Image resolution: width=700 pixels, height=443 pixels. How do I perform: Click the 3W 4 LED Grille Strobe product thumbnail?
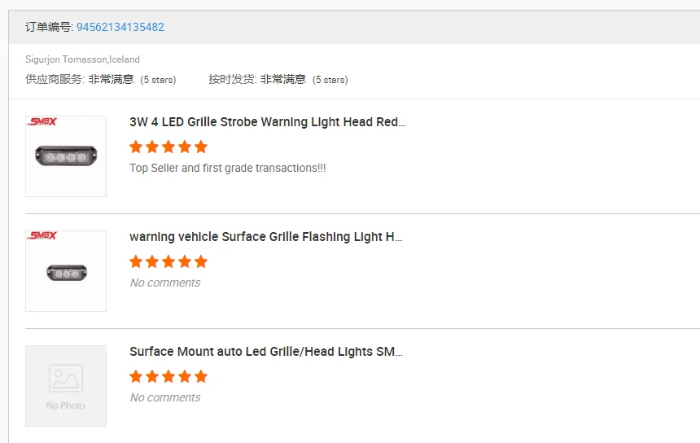(x=66, y=156)
